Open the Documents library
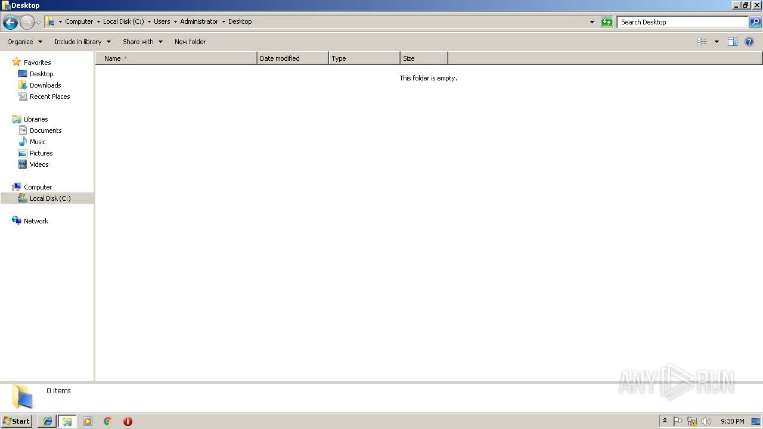The height and width of the screenshot is (429, 763). pyautogui.click(x=45, y=130)
